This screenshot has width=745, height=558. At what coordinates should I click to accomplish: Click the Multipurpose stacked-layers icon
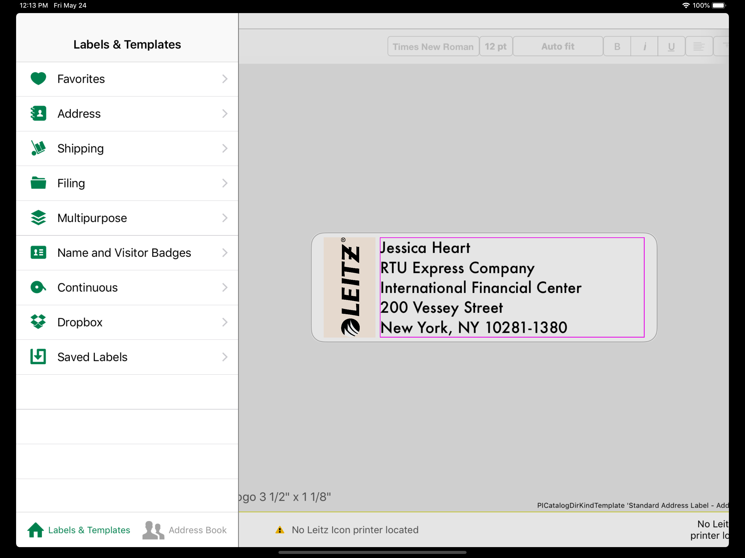pos(38,218)
